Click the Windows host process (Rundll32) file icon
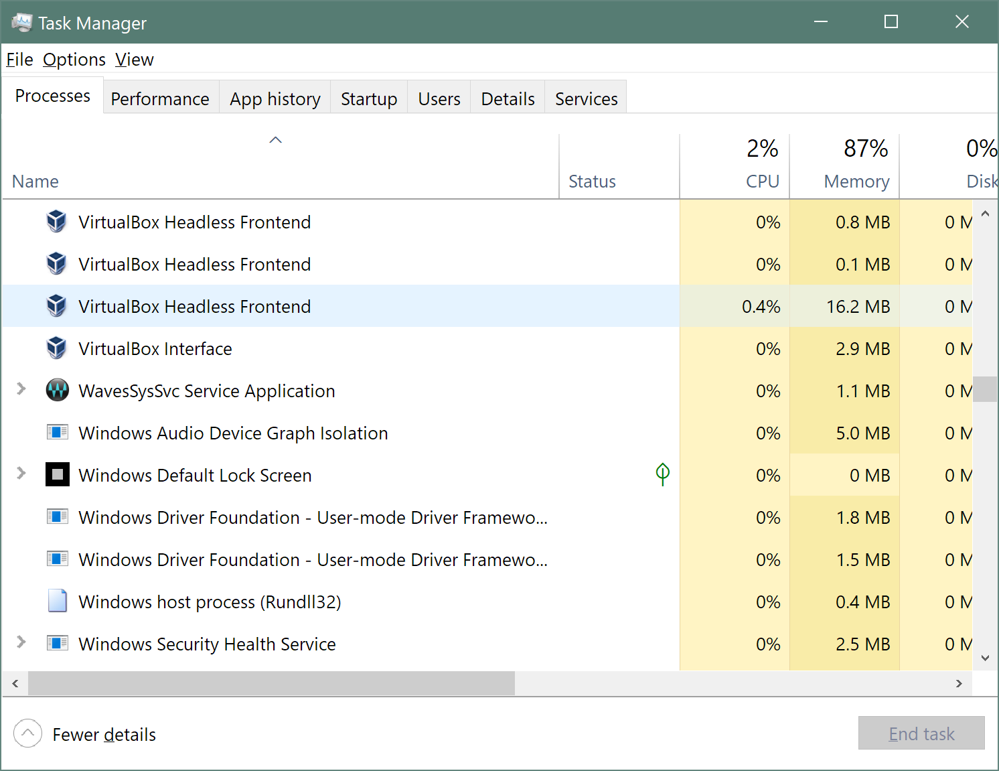Image resolution: width=999 pixels, height=771 pixels. click(58, 601)
